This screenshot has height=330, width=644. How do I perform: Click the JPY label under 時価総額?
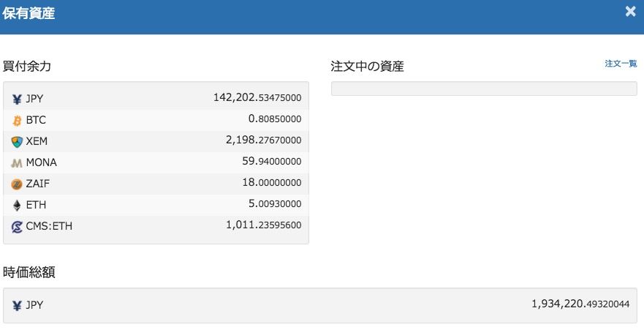click(x=34, y=305)
